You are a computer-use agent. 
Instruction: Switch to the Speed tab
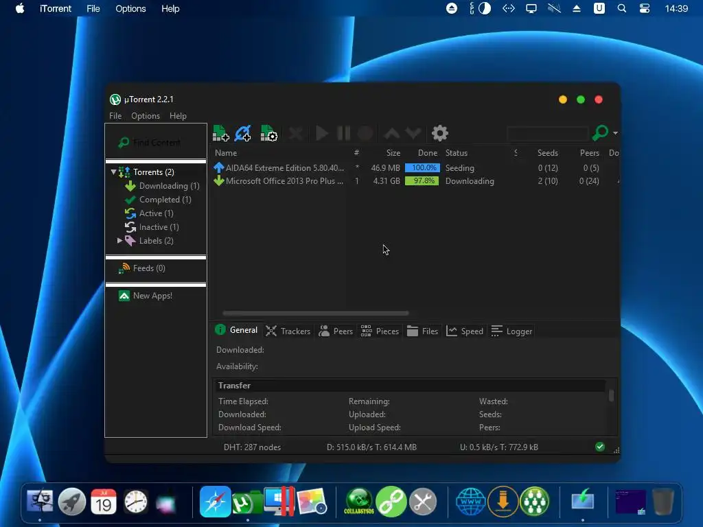click(465, 331)
